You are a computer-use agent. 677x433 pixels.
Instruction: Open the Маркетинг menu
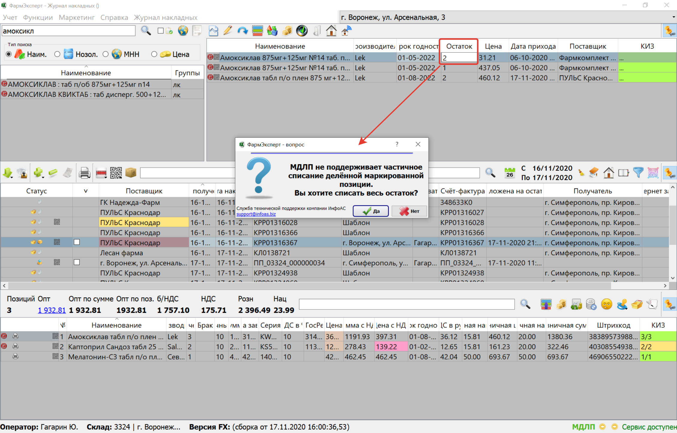[77, 17]
